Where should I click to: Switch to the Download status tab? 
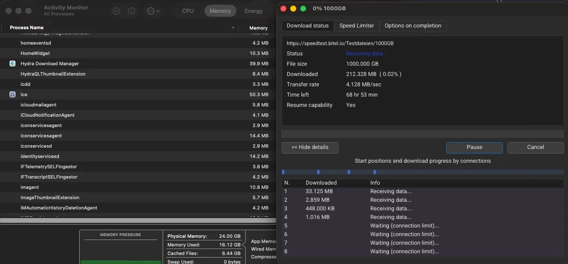[307, 26]
